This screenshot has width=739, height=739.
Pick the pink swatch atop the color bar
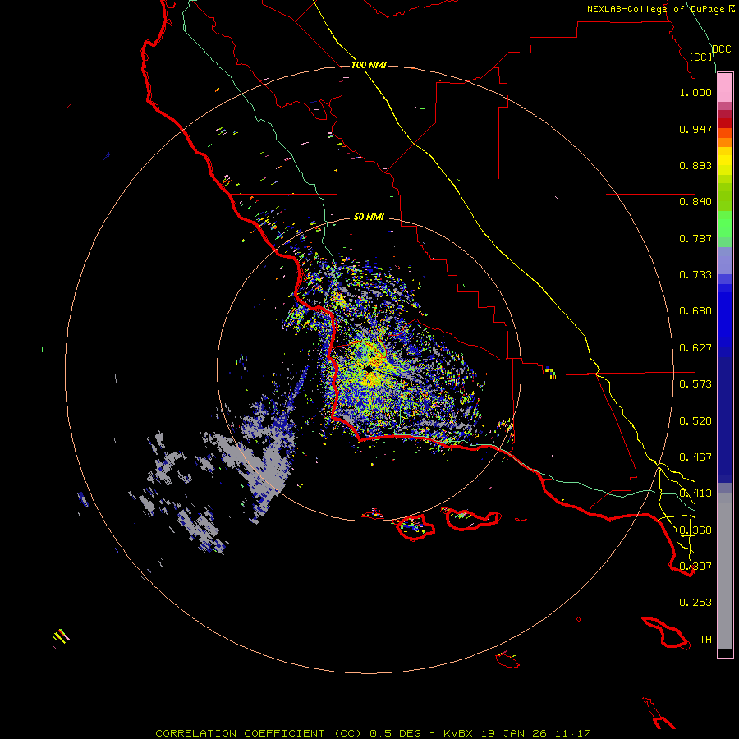click(725, 88)
